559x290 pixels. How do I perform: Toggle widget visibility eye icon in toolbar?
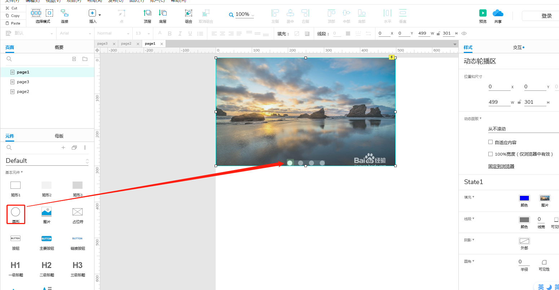(x=464, y=34)
